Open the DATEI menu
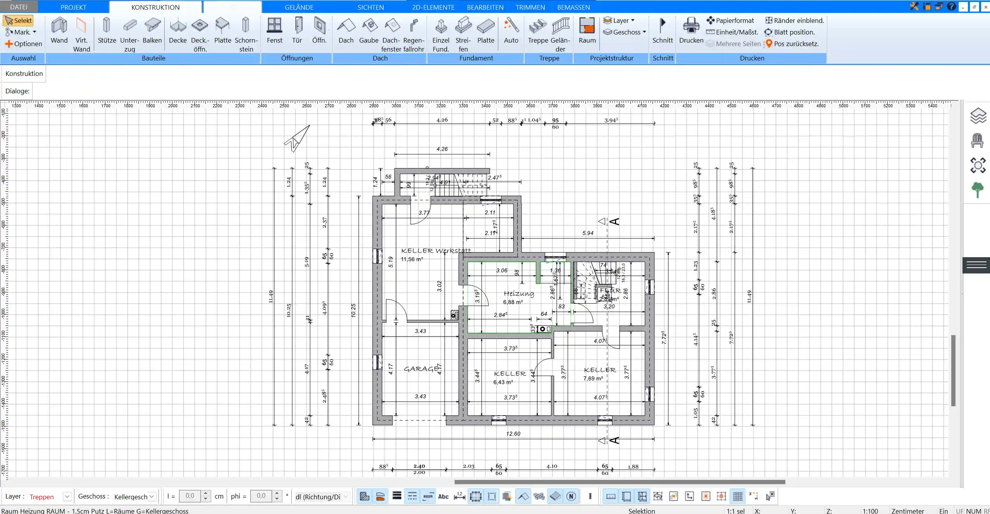990x514 pixels. pyautogui.click(x=19, y=7)
